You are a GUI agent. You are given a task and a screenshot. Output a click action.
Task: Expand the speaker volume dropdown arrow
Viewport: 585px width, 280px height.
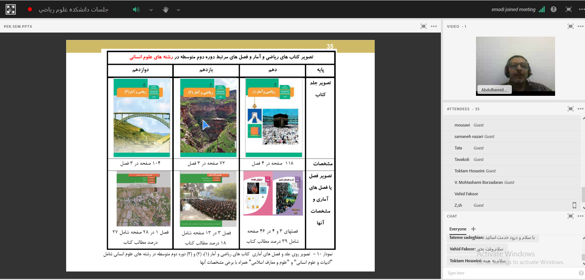151,10
